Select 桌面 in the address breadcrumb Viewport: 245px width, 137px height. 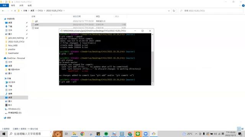pyautogui.click(x=32, y=11)
